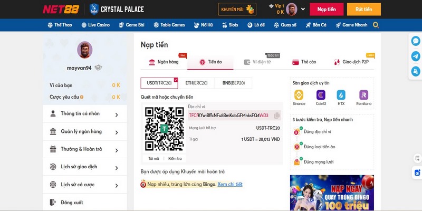This screenshot has height=211, width=422.
Task: Open the Game Bài menu
Action: 131,25
